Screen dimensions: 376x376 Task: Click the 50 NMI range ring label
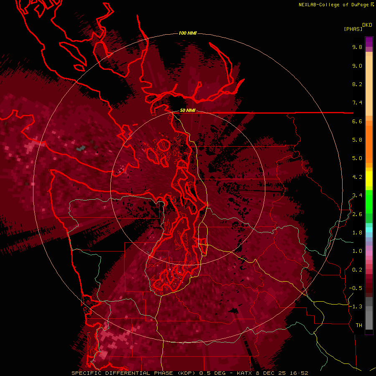pos(188,111)
